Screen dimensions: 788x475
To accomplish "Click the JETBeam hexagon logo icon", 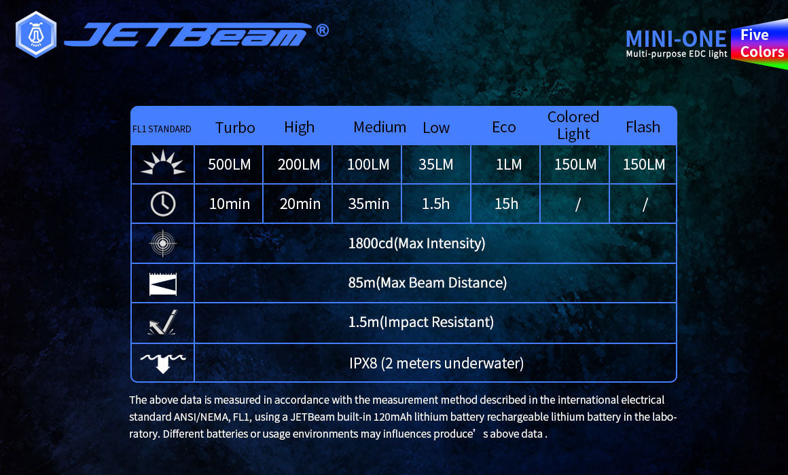I will tap(35, 34).
